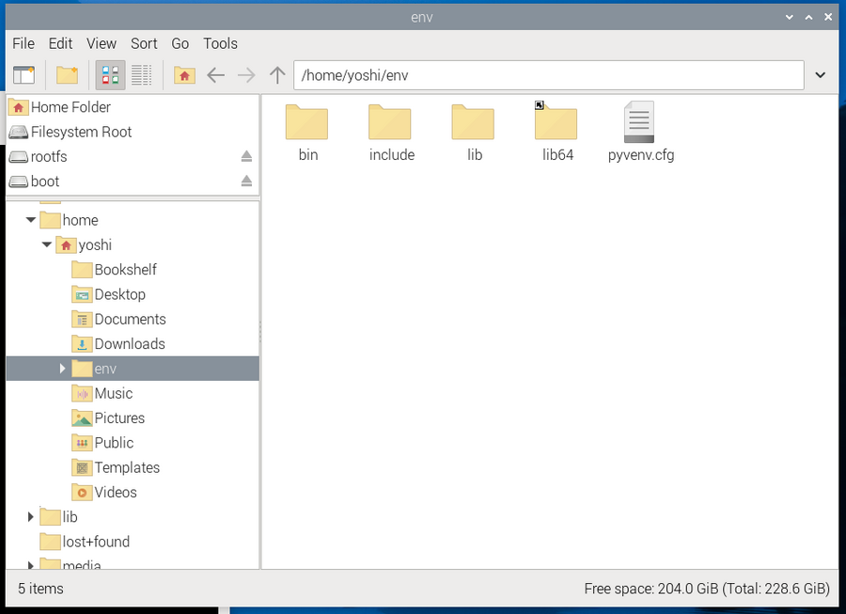Open the path history dropdown

[821, 75]
